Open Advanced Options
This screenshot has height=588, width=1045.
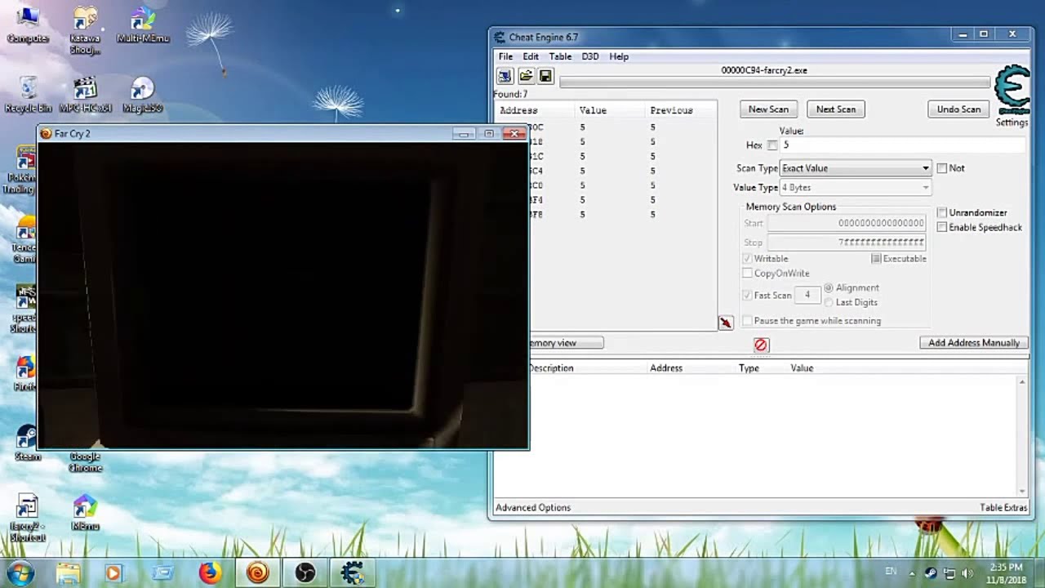pyautogui.click(x=533, y=508)
